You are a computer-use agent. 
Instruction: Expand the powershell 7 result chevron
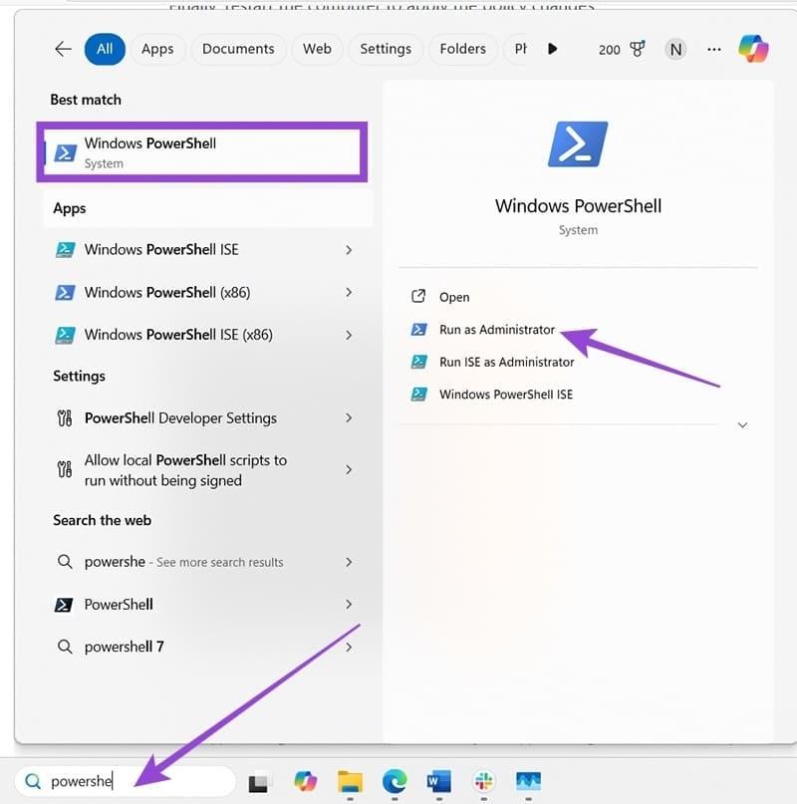[349, 648]
